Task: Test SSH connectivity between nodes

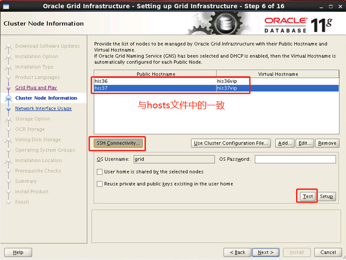Action: pos(307,196)
